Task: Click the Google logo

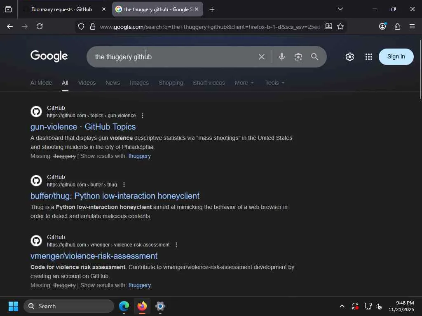Action: pos(49,56)
